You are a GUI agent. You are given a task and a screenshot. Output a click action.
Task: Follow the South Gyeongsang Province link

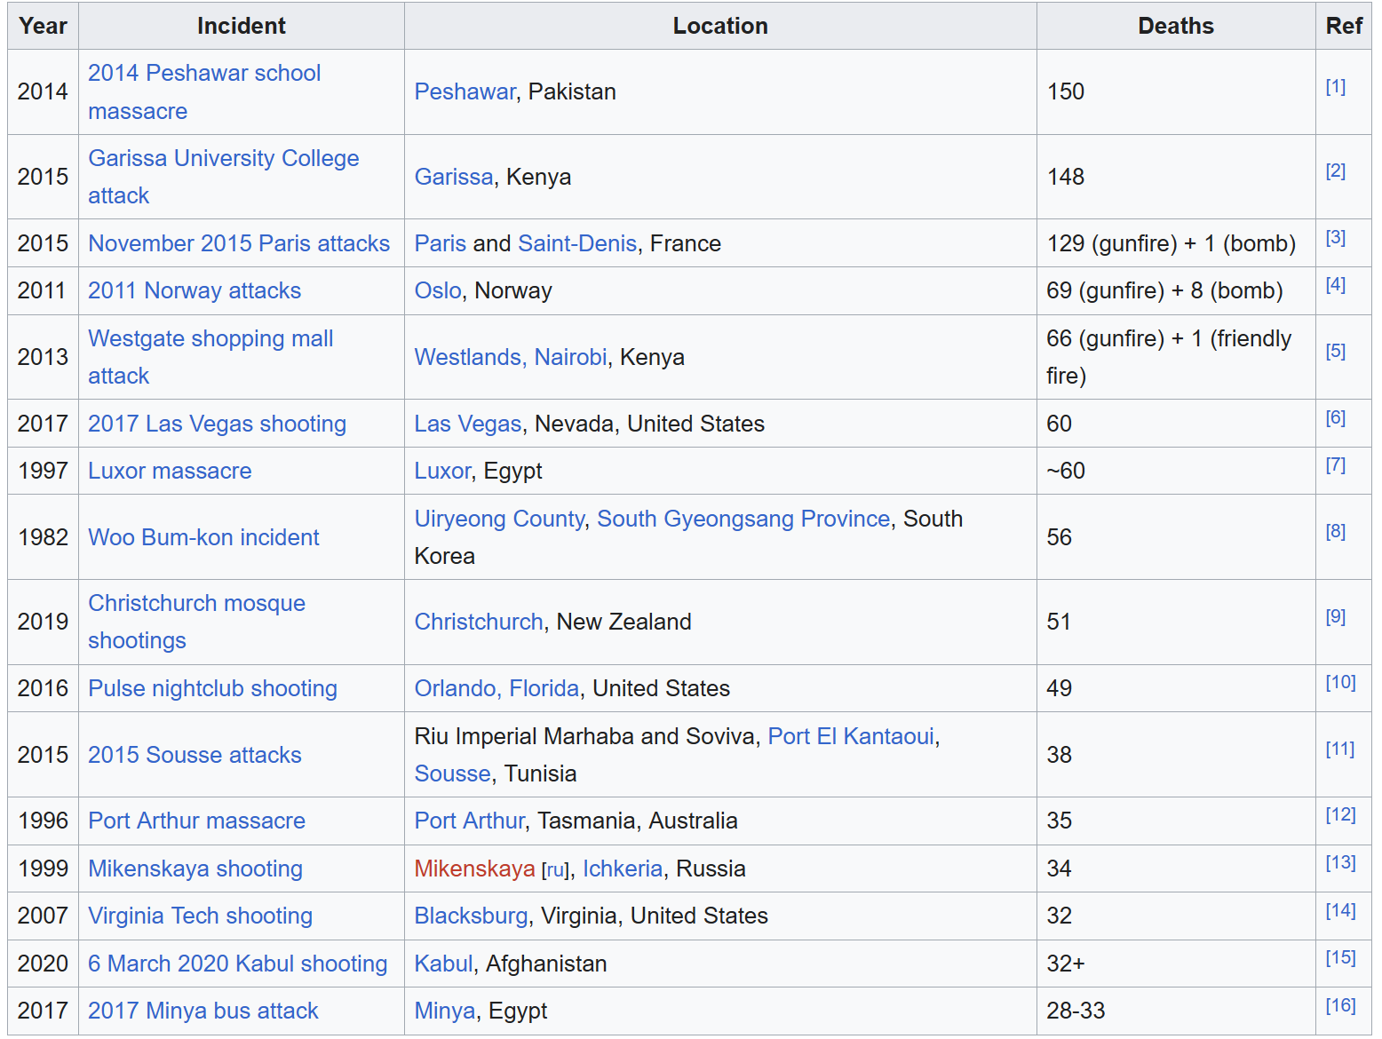click(x=743, y=519)
